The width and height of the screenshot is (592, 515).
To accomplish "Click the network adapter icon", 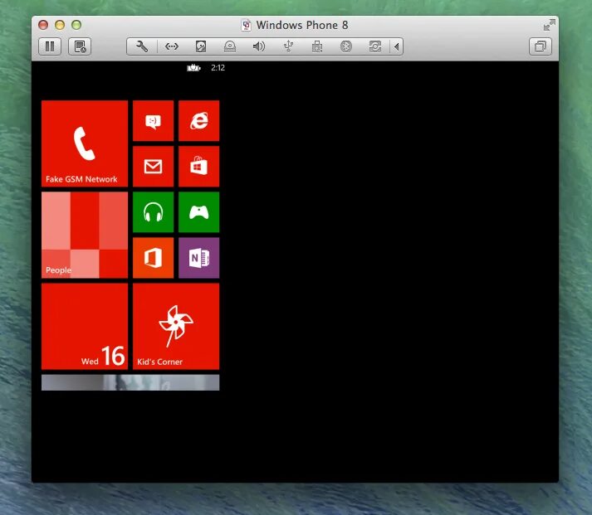I will 172,46.
